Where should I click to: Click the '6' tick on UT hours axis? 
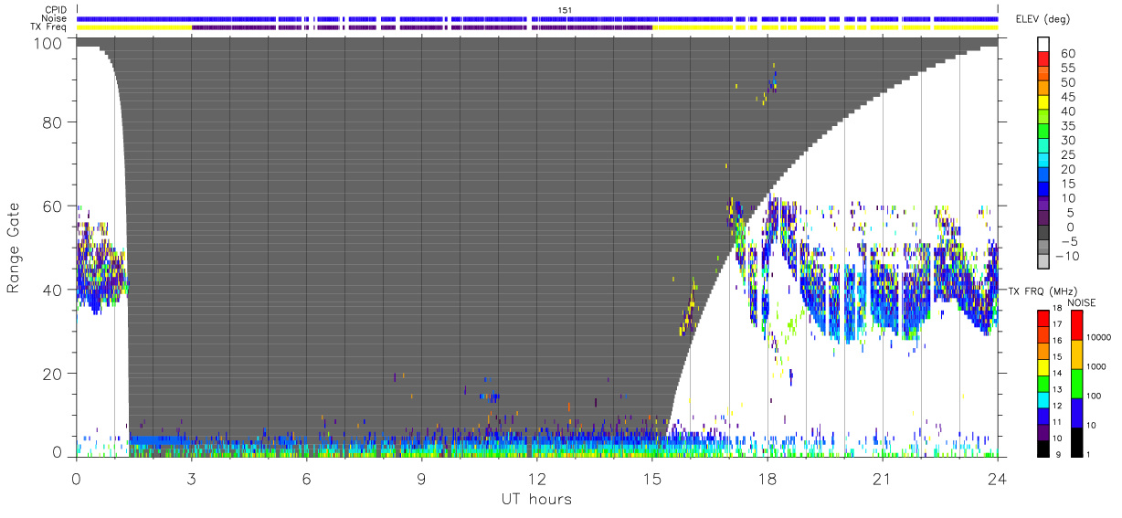pyautogui.click(x=306, y=479)
